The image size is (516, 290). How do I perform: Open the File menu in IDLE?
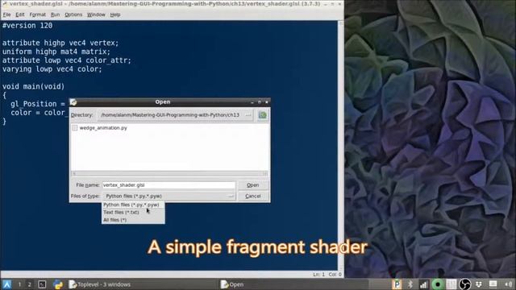tap(6, 14)
